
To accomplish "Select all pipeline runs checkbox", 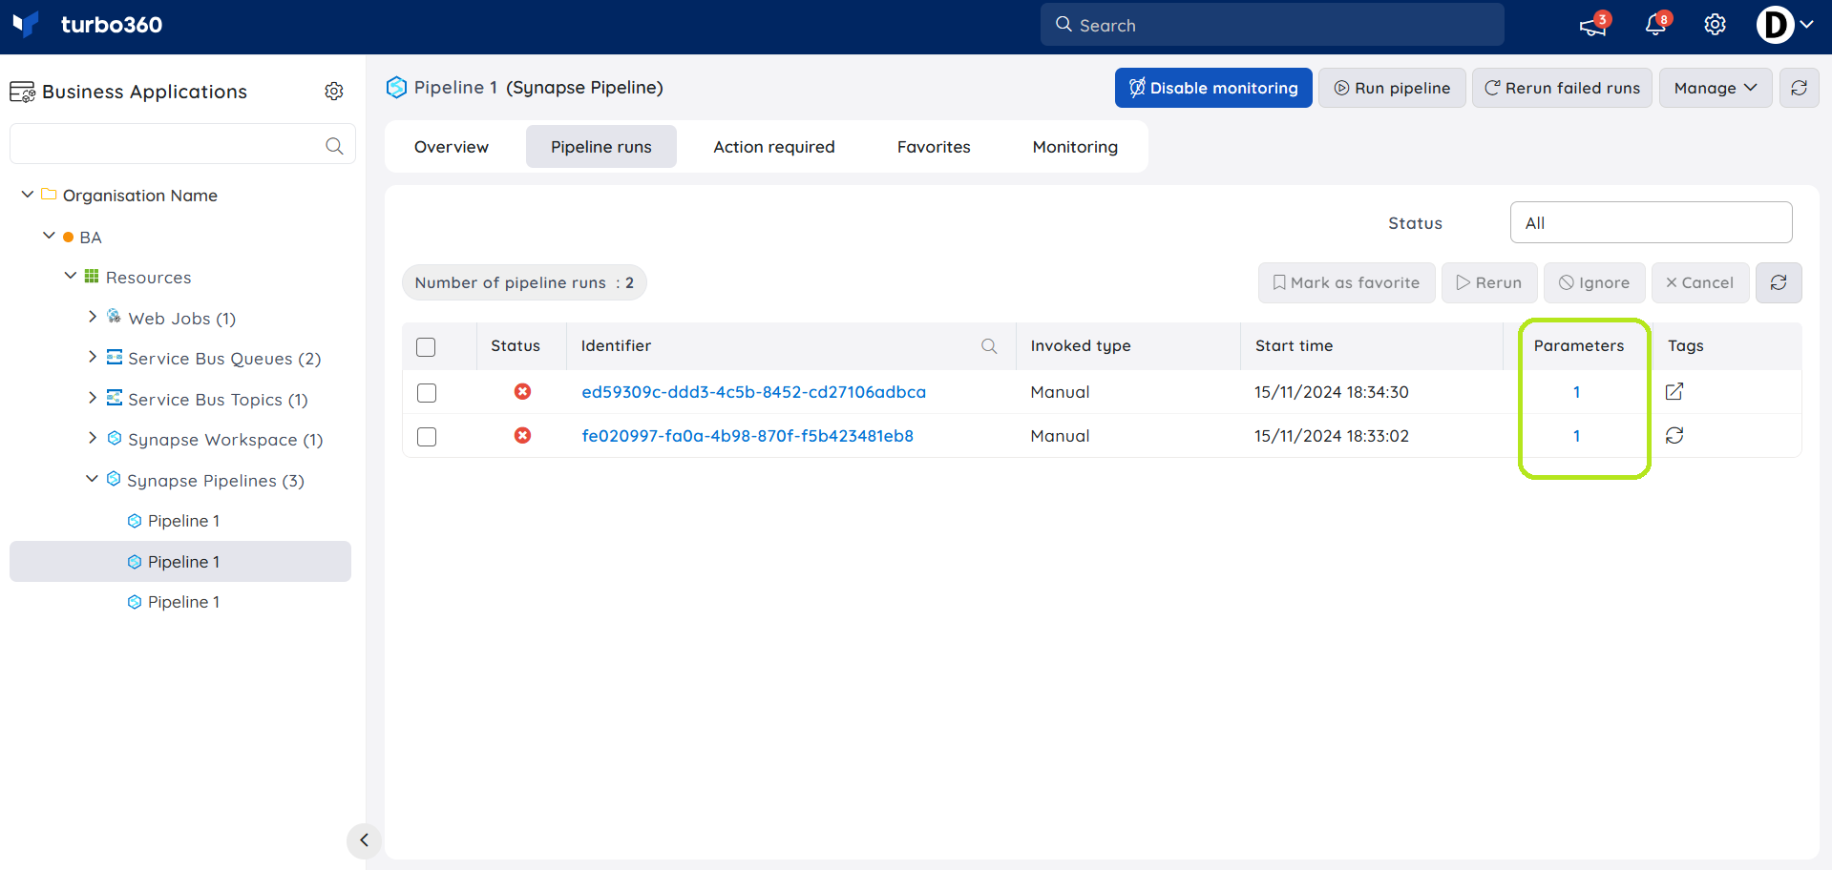I will [426, 347].
